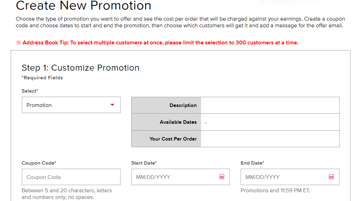
Task: Select the Available Dates value cell
Action: (270, 122)
